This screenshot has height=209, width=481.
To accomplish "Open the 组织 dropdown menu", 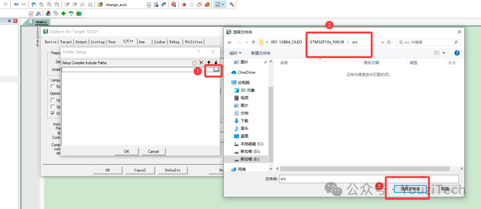I will [235, 53].
